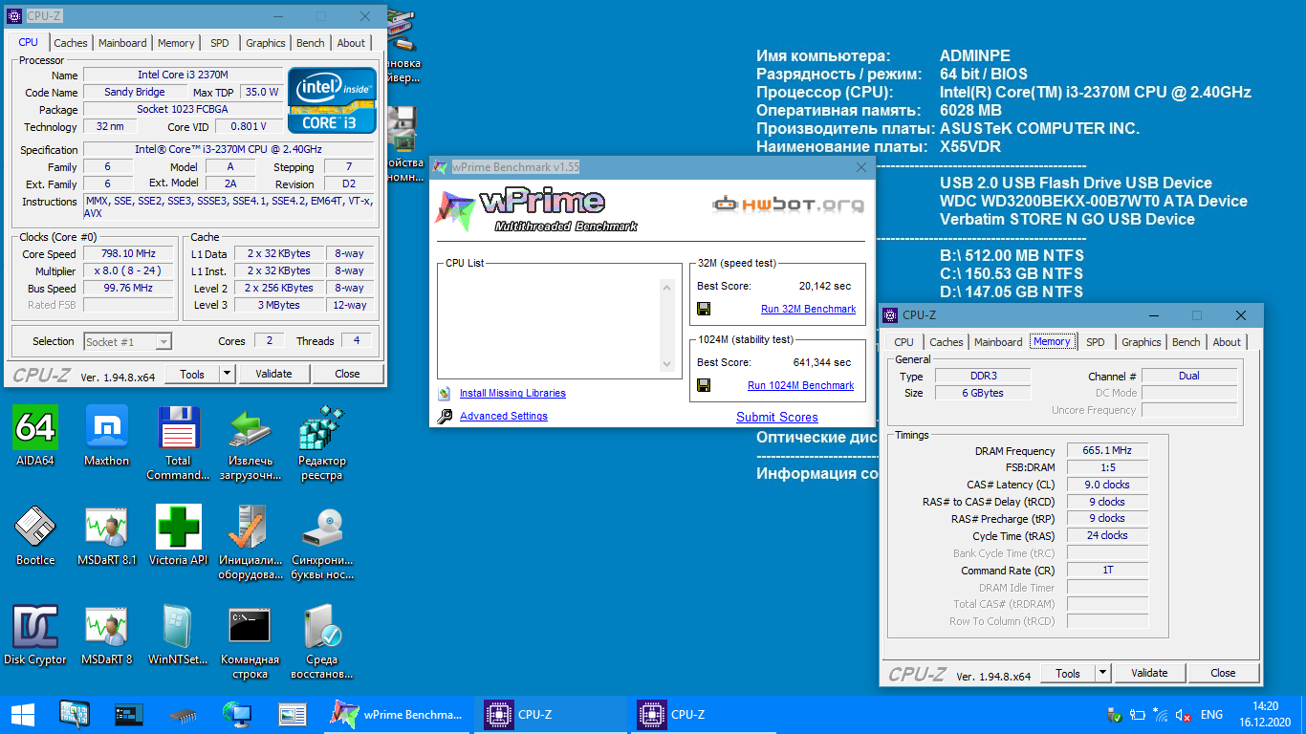Switch to Bench tab in CPU window
Viewport: 1306px width, 734px height.
point(311,43)
